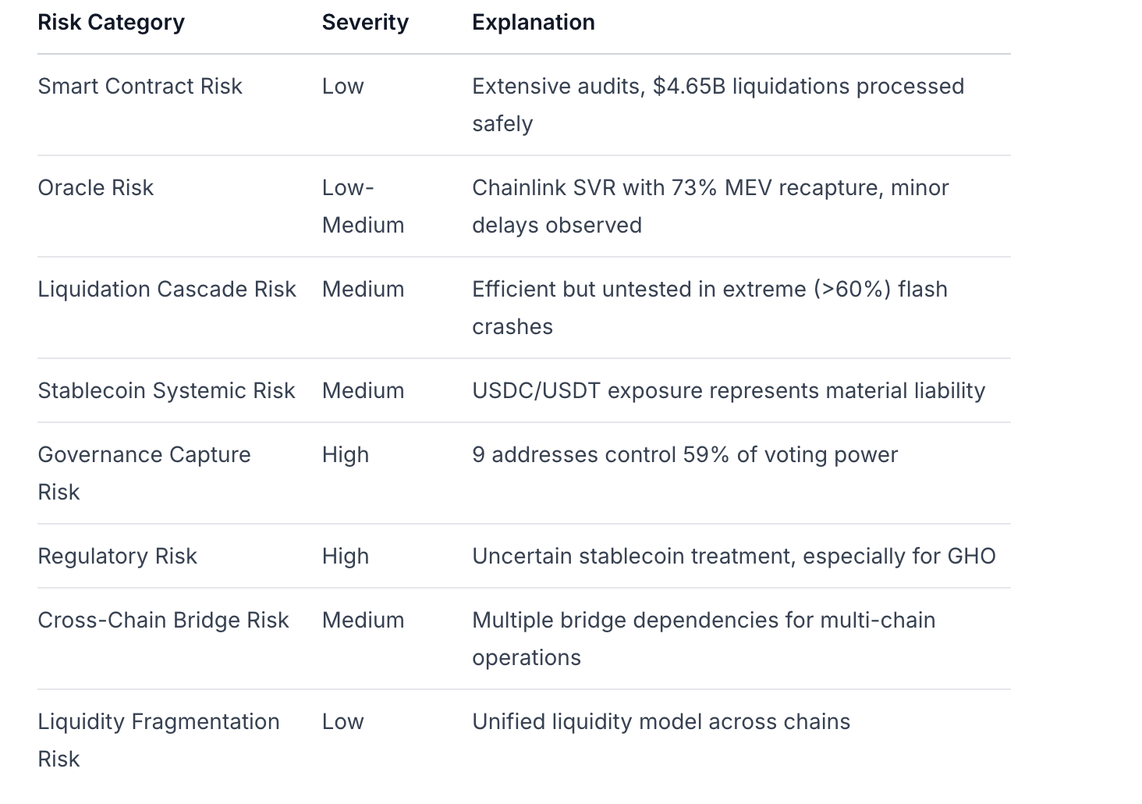Click the Low severity for Smart Contract Risk
1142x804 pixels.
(342, 87)
